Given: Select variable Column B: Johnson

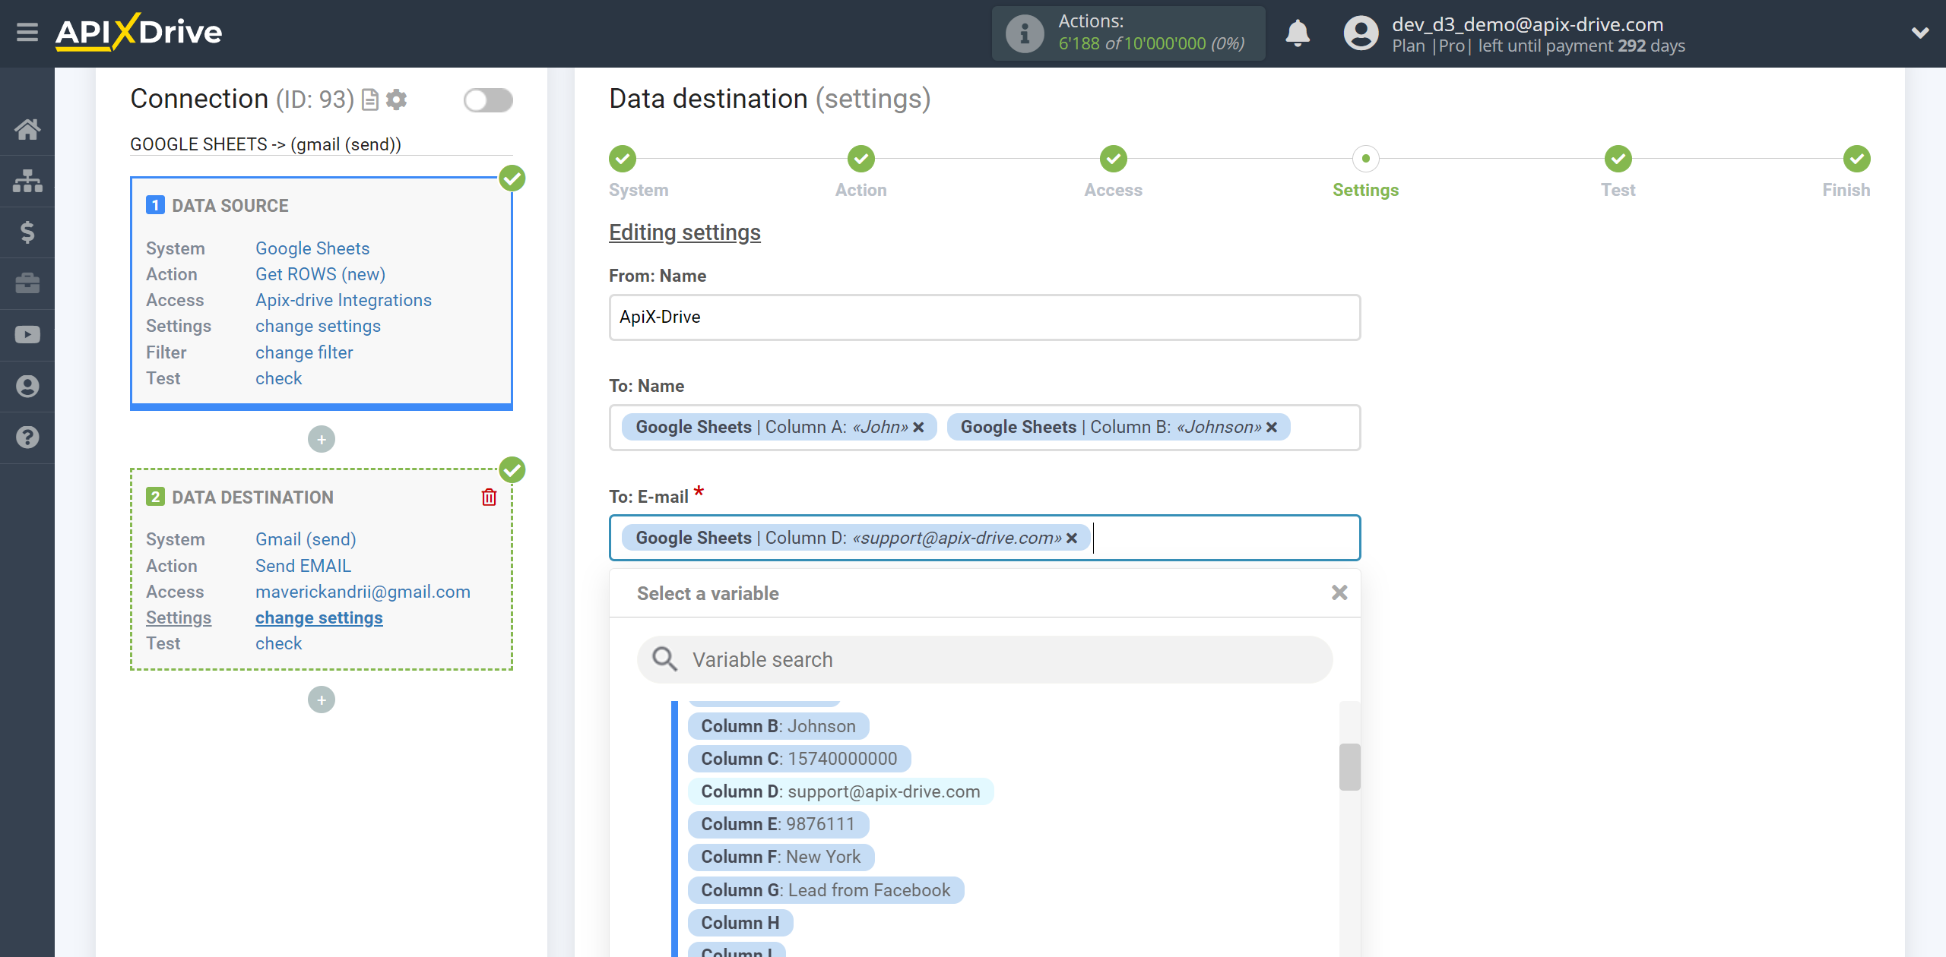Looking at the screenshot, I should point(778,726).
